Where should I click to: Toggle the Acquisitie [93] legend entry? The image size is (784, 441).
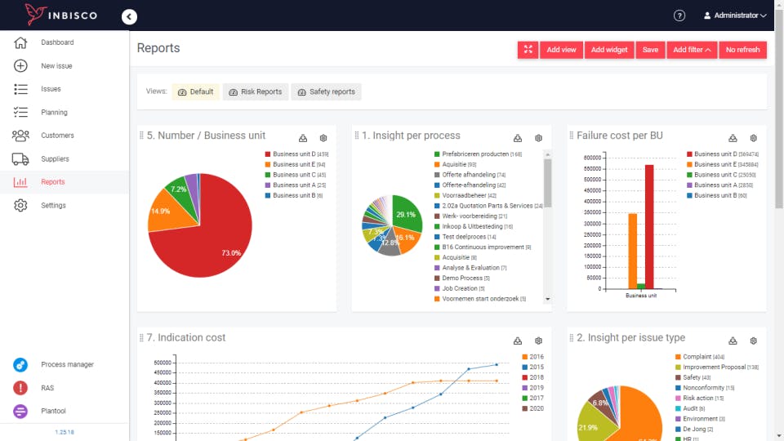point(455,164)
